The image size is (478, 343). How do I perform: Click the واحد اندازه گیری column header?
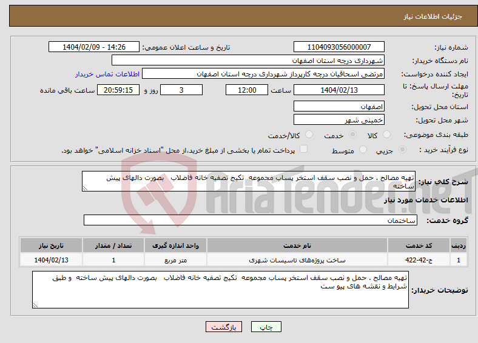click(x=175, y=245)
